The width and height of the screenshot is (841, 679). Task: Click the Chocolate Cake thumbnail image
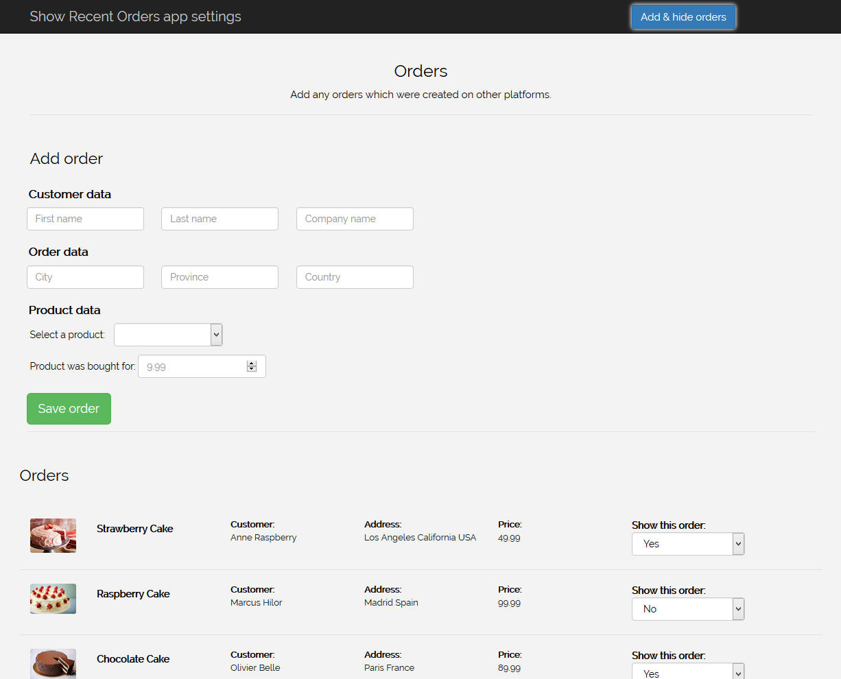click(x=53, y=663)
